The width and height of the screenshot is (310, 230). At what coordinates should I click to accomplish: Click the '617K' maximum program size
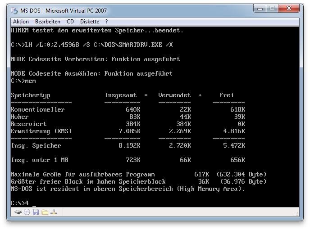coord(201,175)
